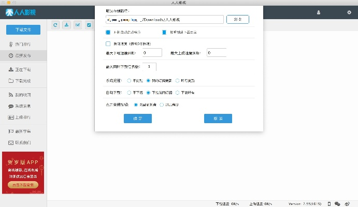Click the 取消 cancel button

point(218,119)
